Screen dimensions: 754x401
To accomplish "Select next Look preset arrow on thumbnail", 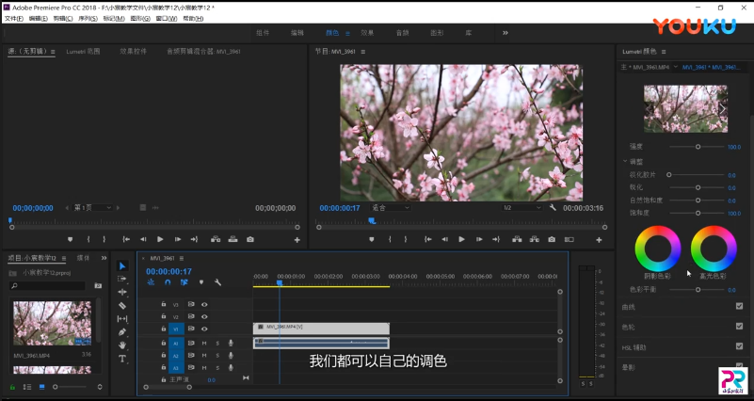I will click(722, 108).
